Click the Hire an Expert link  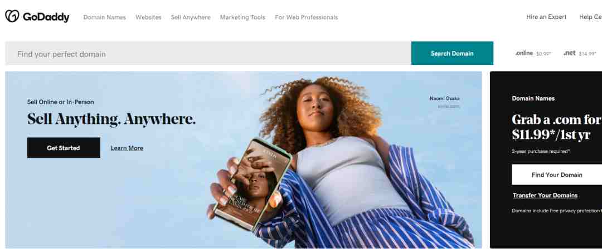point(546,17)
